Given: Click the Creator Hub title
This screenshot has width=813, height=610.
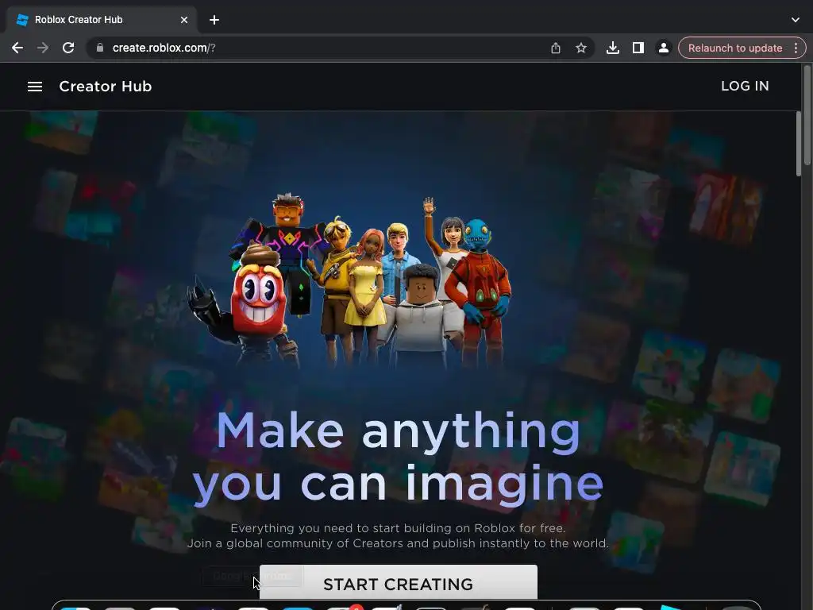Looking at the screenshot, I should [x=106, y=86].
